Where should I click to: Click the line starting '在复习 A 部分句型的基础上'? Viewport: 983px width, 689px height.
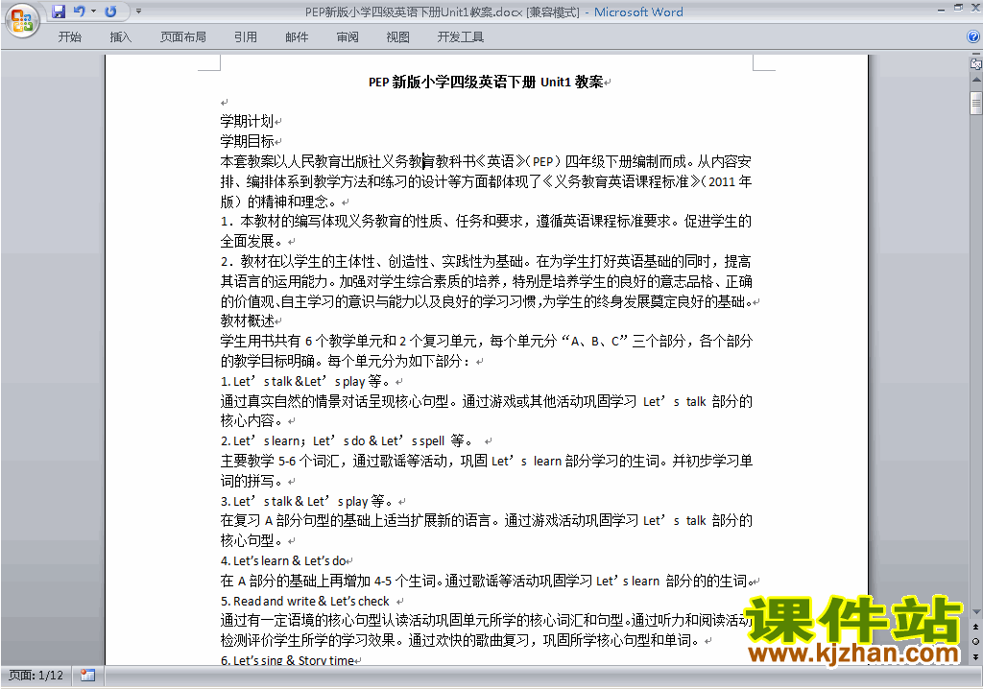486,520
